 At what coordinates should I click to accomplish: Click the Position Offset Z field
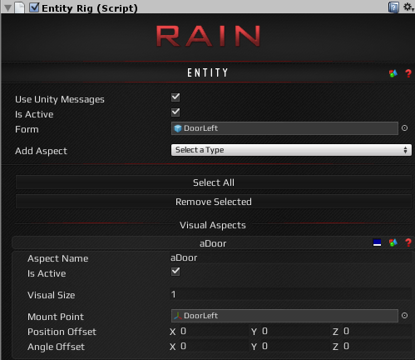tap(378, 331)
